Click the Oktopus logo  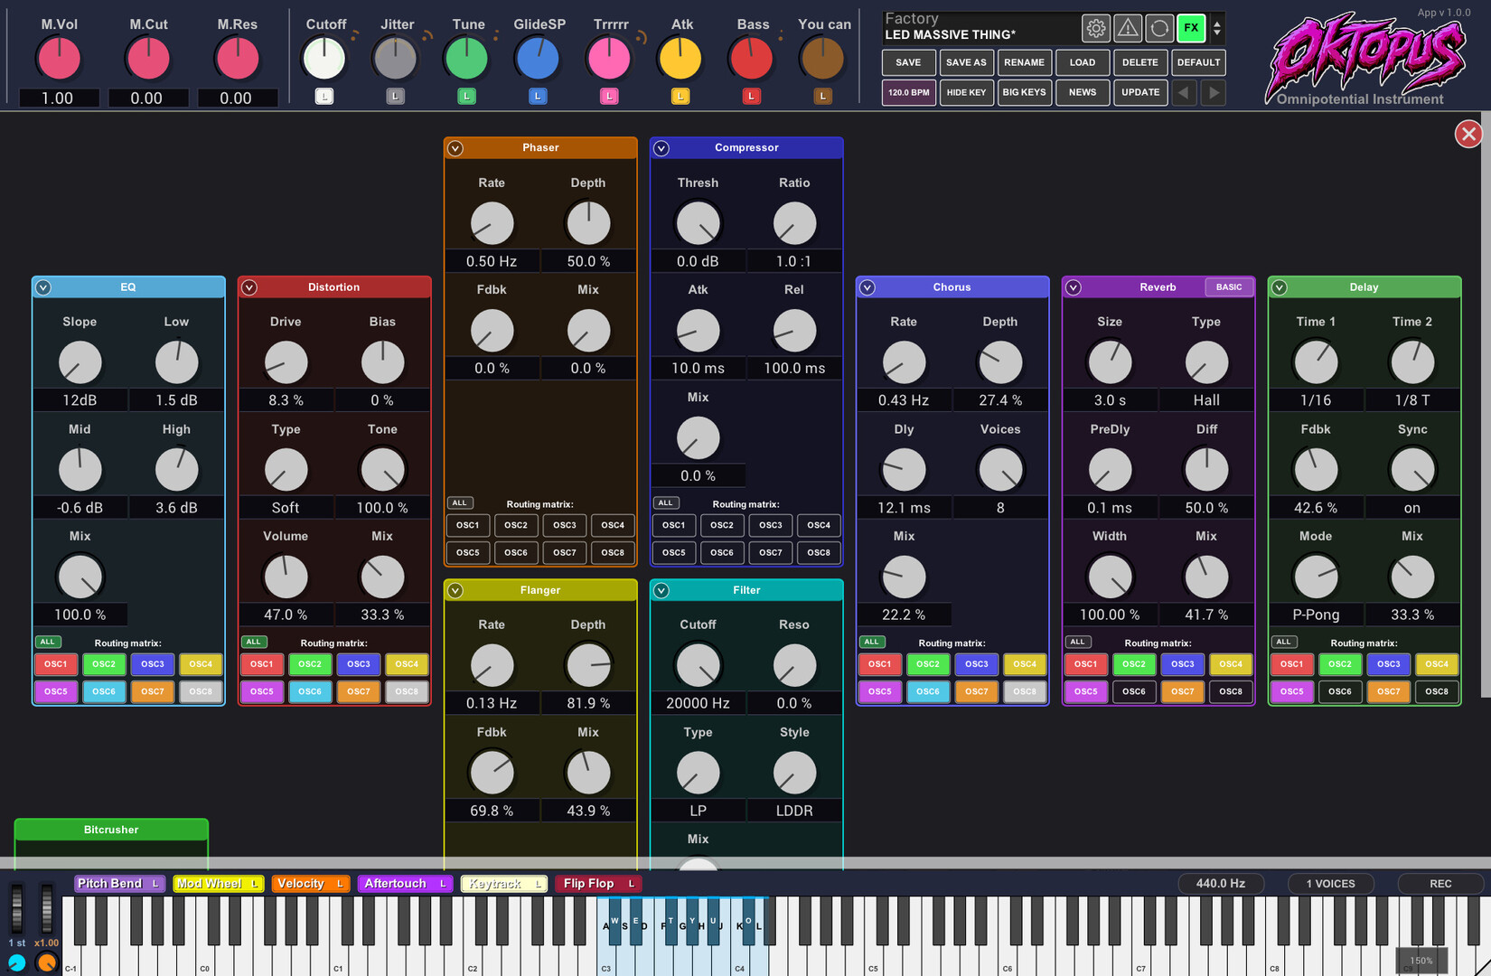[x=1366, y=56]
